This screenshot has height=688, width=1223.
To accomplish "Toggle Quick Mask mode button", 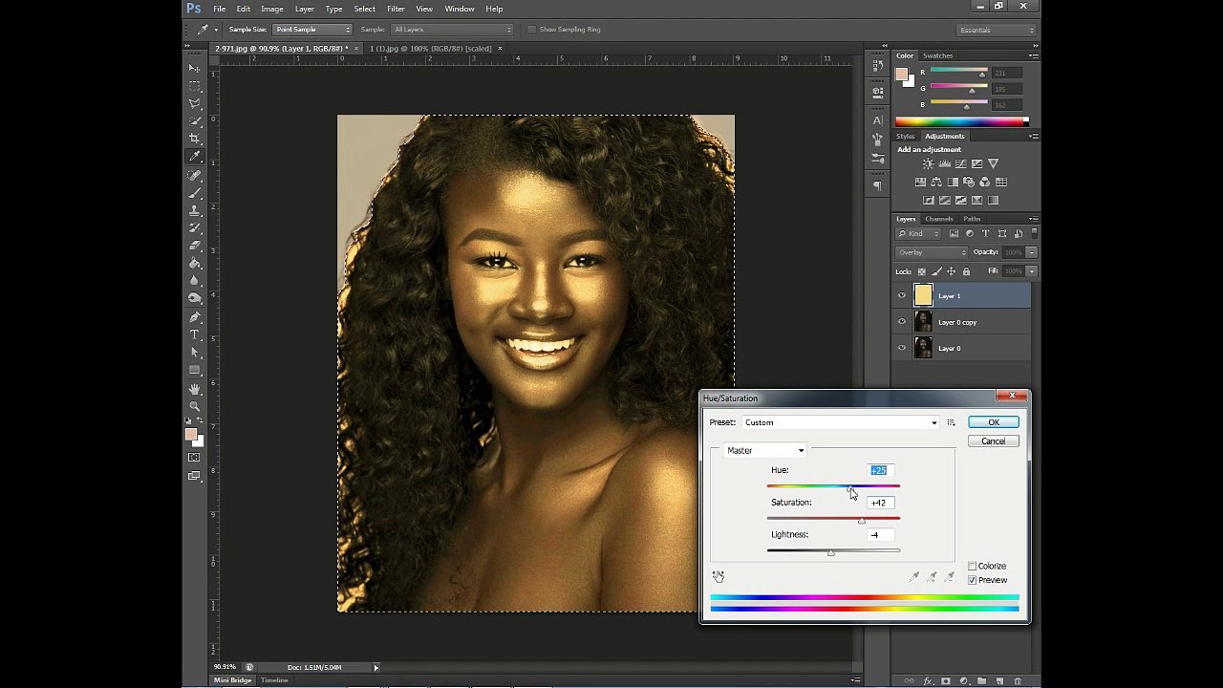I will coord(195,458).
